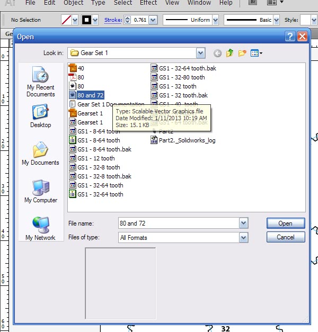The width and height of the screenshot is (318, 332).
Task: Click the Fill color swatch with red slash
Action: [x=67, y=20]
